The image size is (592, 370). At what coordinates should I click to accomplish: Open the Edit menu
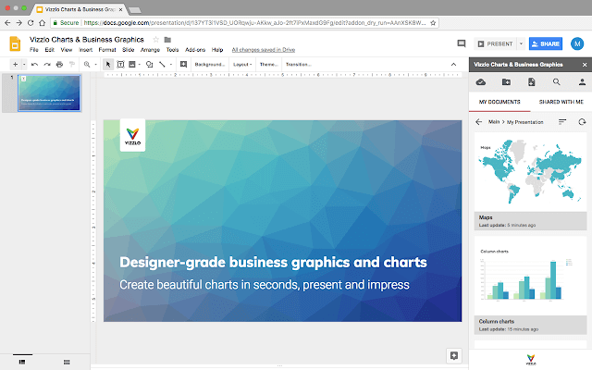[49, 50]
